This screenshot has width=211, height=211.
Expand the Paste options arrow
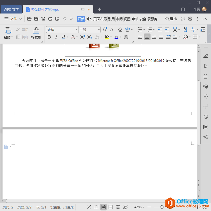point(12,37)
